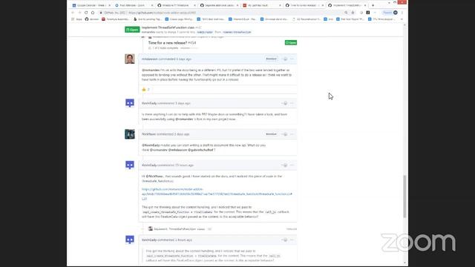Screen dimensions: 475x267
Task: Open the Apps bookmark shortcut
Action: pyautogui.click(x=76, y=19)
